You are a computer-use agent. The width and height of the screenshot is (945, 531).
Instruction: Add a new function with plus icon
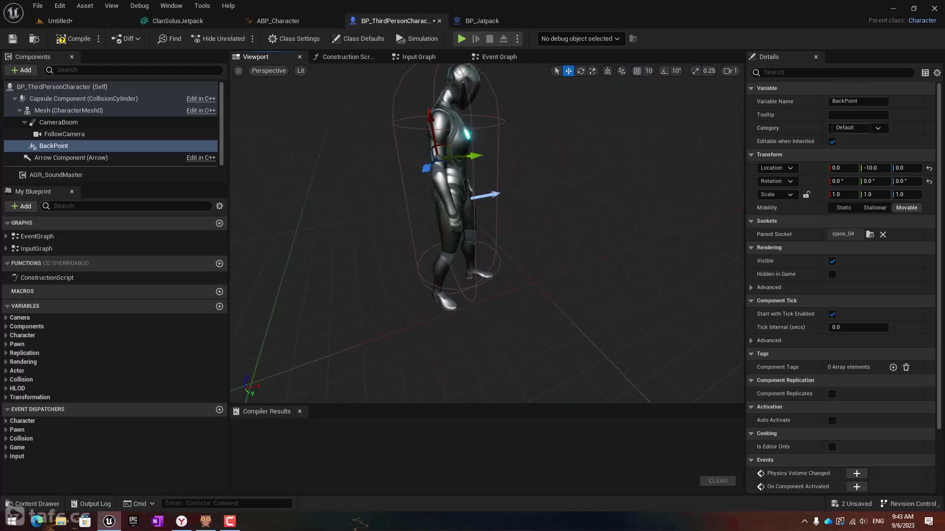[220, 264]
